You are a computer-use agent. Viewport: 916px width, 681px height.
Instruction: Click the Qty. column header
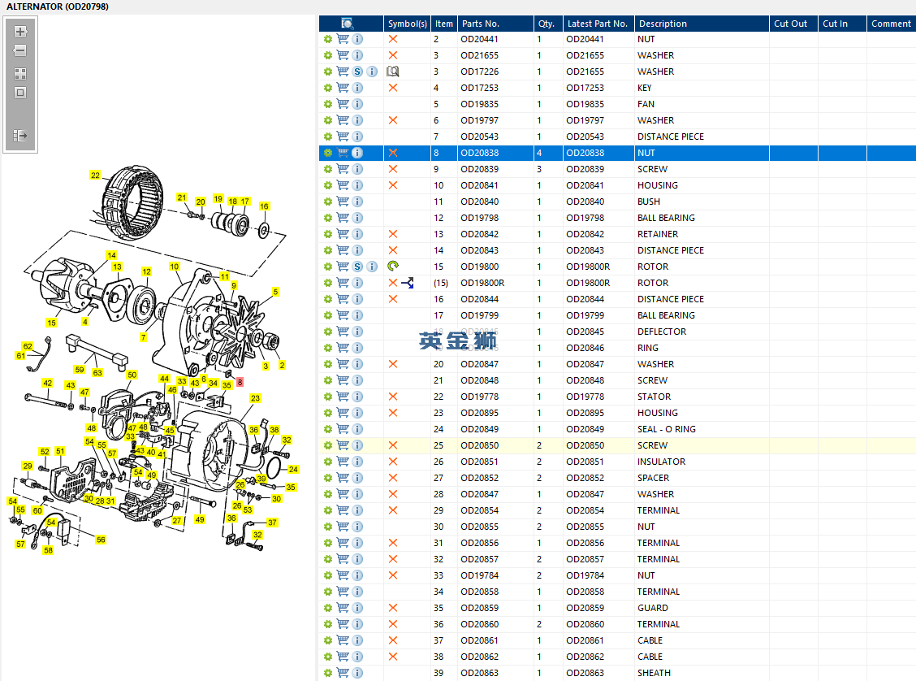(546, 24)
